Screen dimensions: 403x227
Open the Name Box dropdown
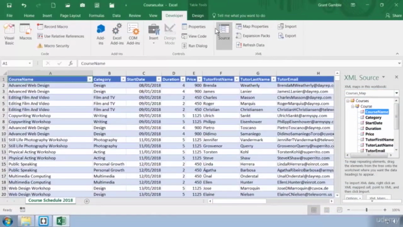point(30,63)
